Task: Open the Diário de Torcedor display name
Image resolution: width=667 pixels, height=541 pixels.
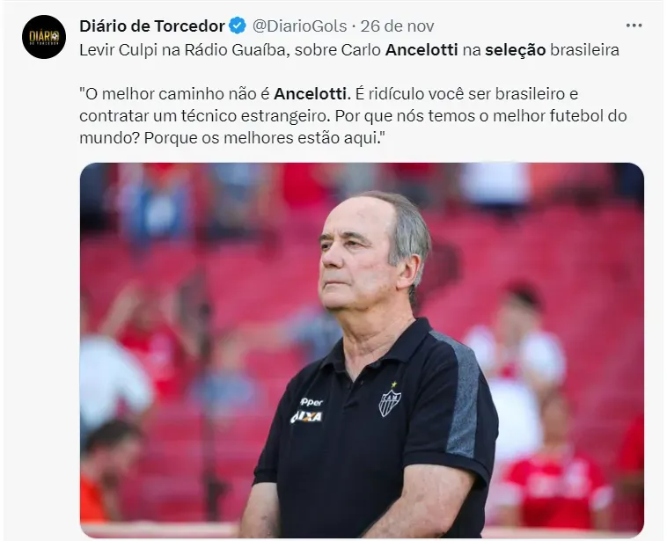Action: pos(152,26)
